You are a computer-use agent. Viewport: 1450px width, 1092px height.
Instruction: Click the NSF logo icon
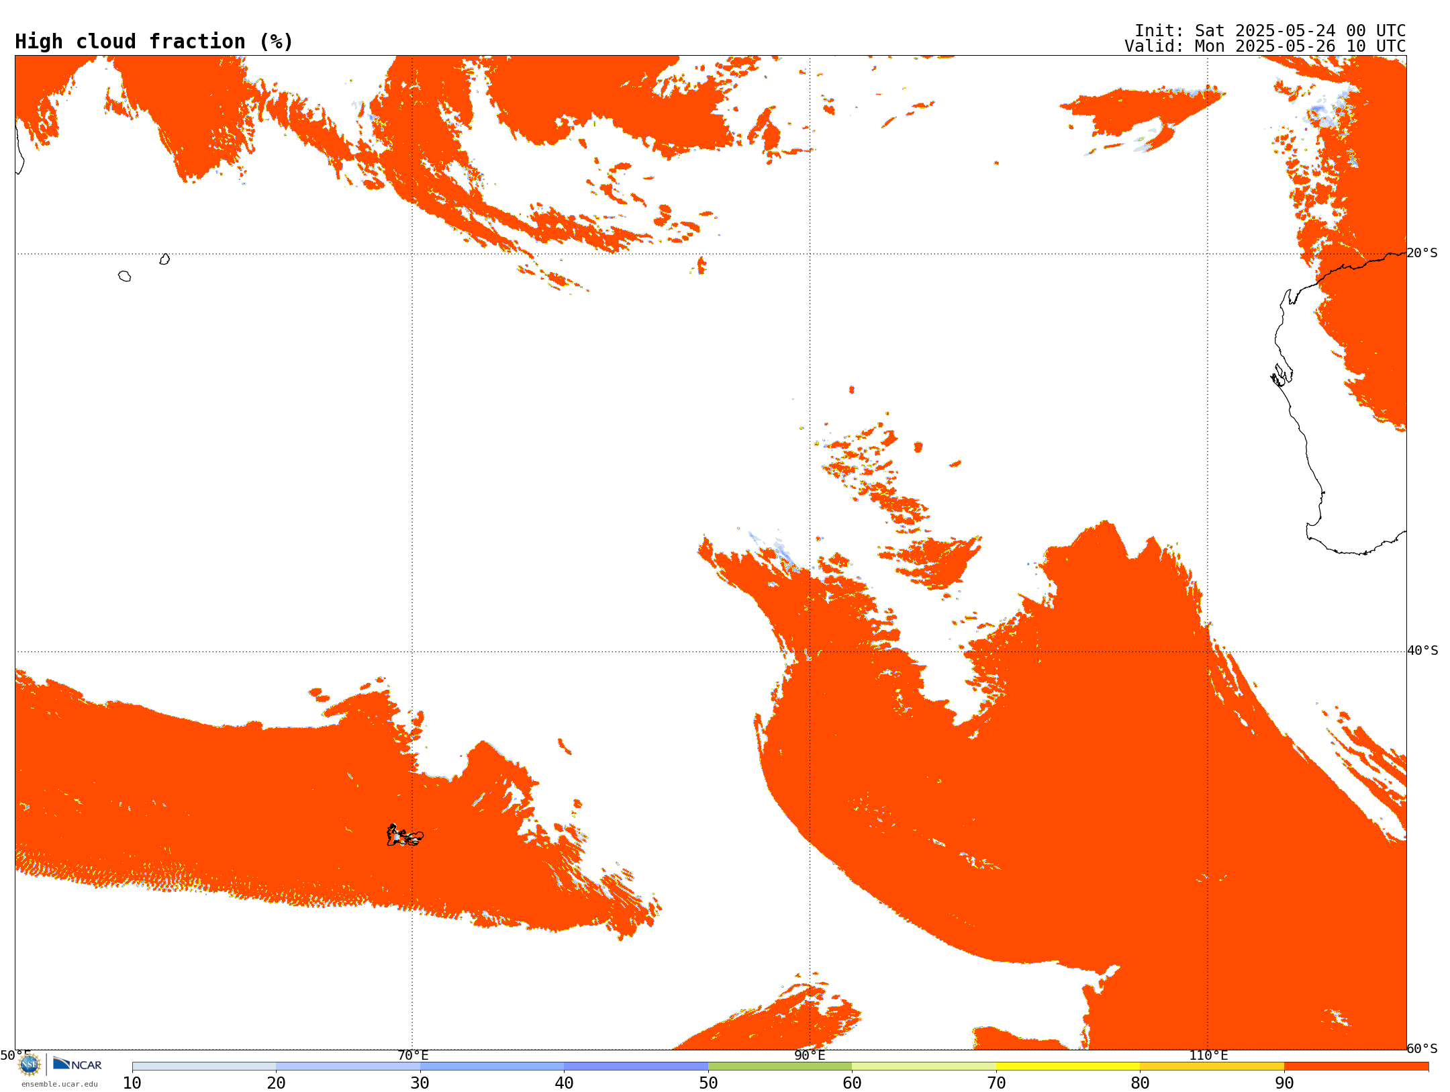point(30,1064)
